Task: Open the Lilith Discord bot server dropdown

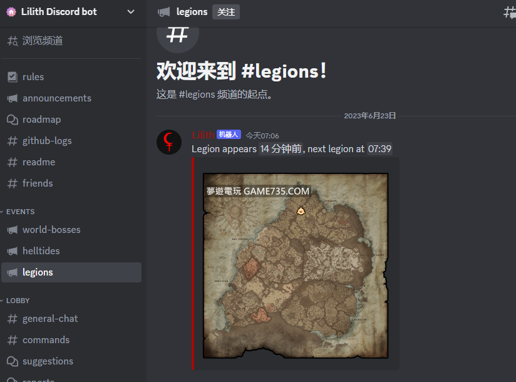Action: (x=131, y=12)
